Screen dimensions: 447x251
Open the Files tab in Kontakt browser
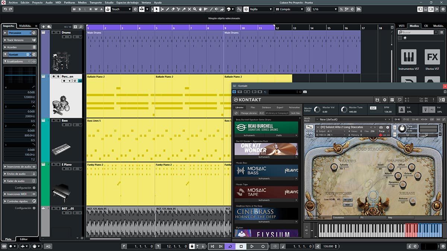(x=253, y=107)
